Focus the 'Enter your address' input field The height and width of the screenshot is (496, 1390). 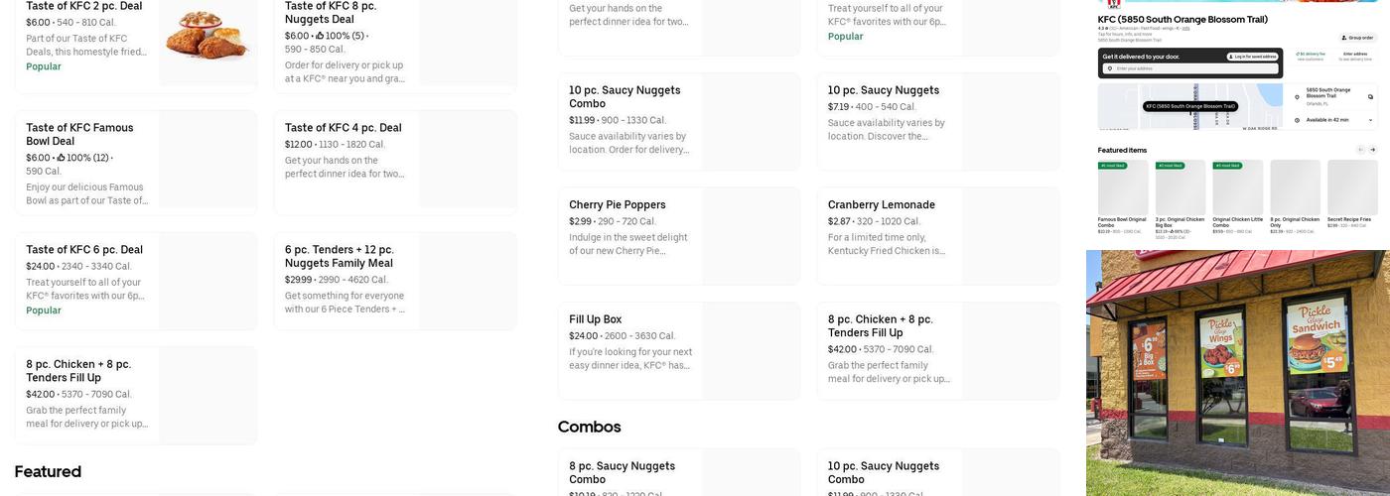point(1181,68)
